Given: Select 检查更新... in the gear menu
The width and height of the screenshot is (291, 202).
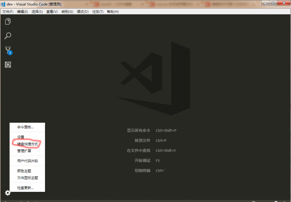Looking at the screenshot, I should pyautogui.click(x=27, y=188).
